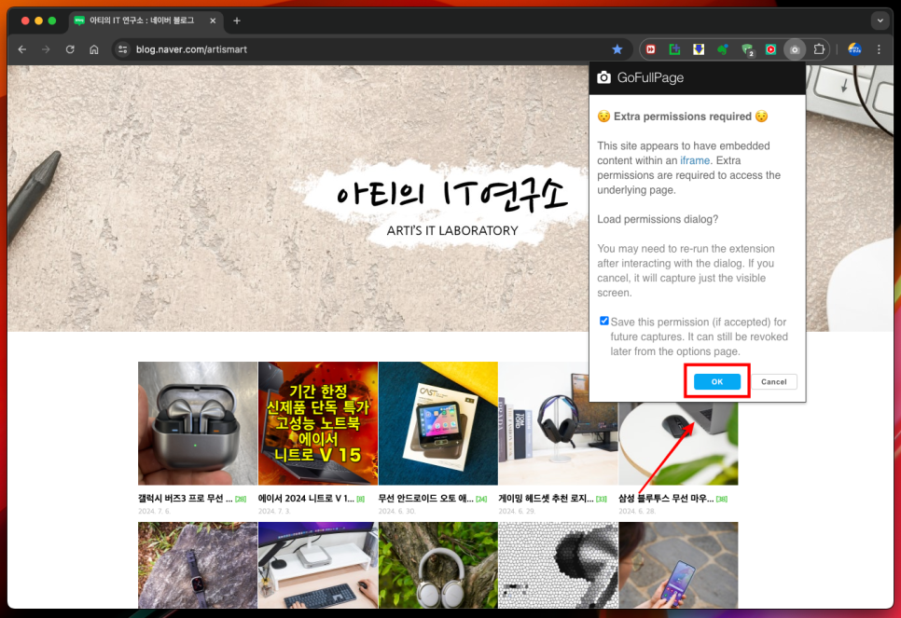The image size is (901, 618).
Task: Click the GoFullPage camera extension icon
Action: pos(795,49)
